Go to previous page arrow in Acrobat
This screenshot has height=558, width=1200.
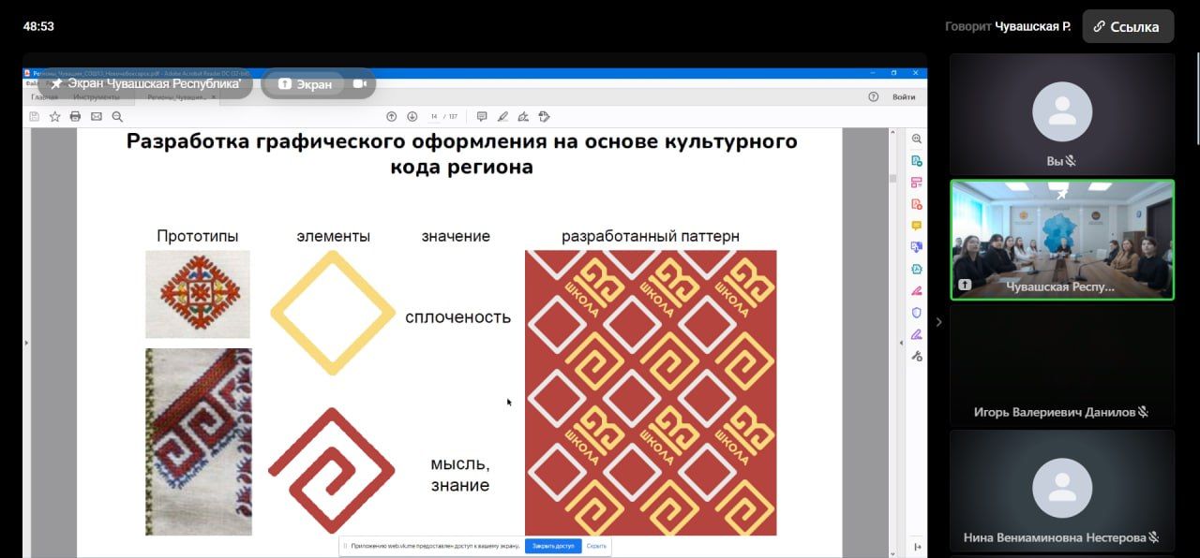point(392,117)
